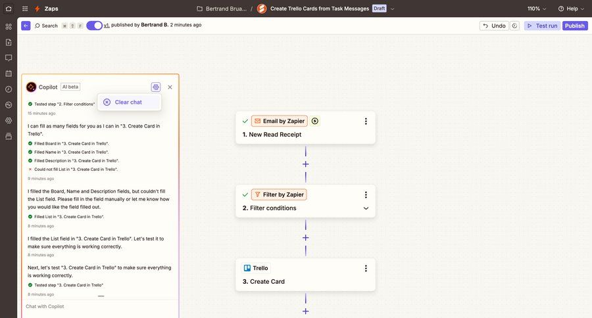
Task: Open version v1 link
Action: tap(107, 25)
